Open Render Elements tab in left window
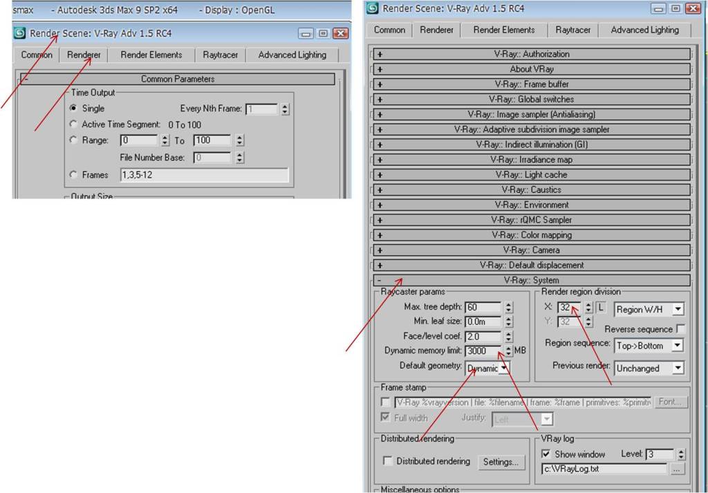Image resolution: width=708 pixels, height=493 pixels. click(x=151, y=55)
